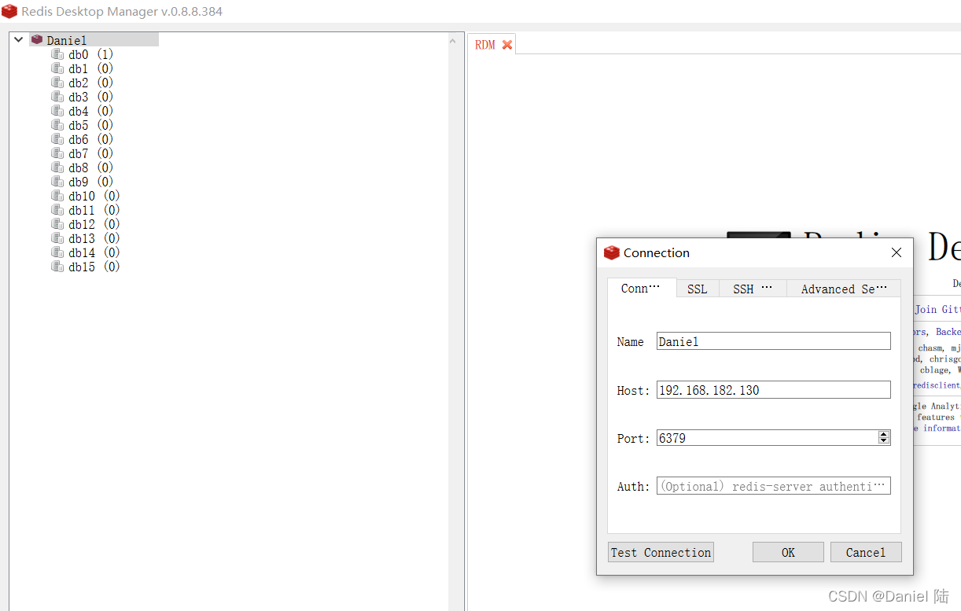
Task: Increase the Port value with up arrow
Action: (884, 434)
